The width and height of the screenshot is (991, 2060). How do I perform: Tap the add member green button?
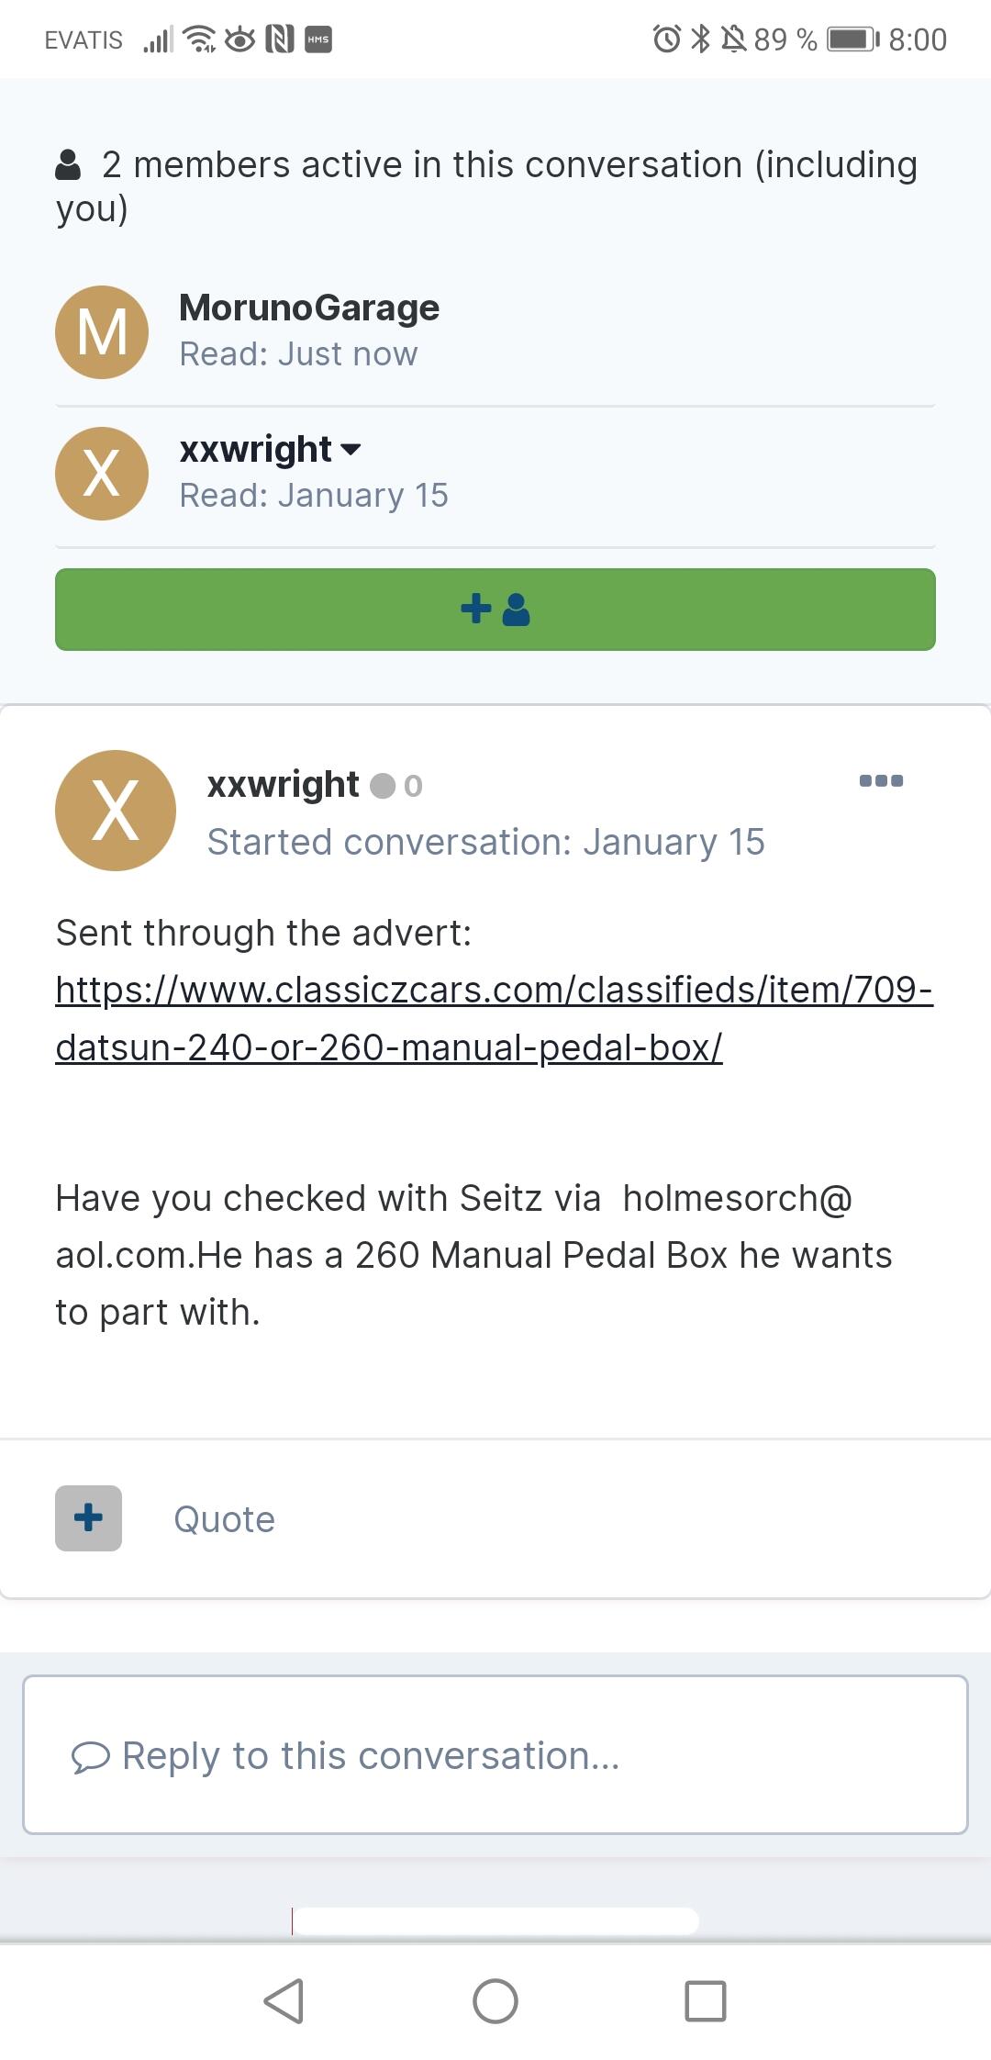tap(495, 610)
